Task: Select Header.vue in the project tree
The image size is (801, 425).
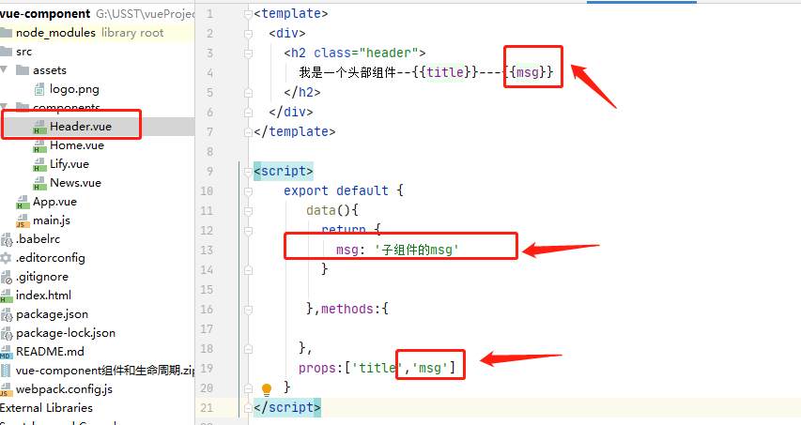Action: tap(80, 127)
